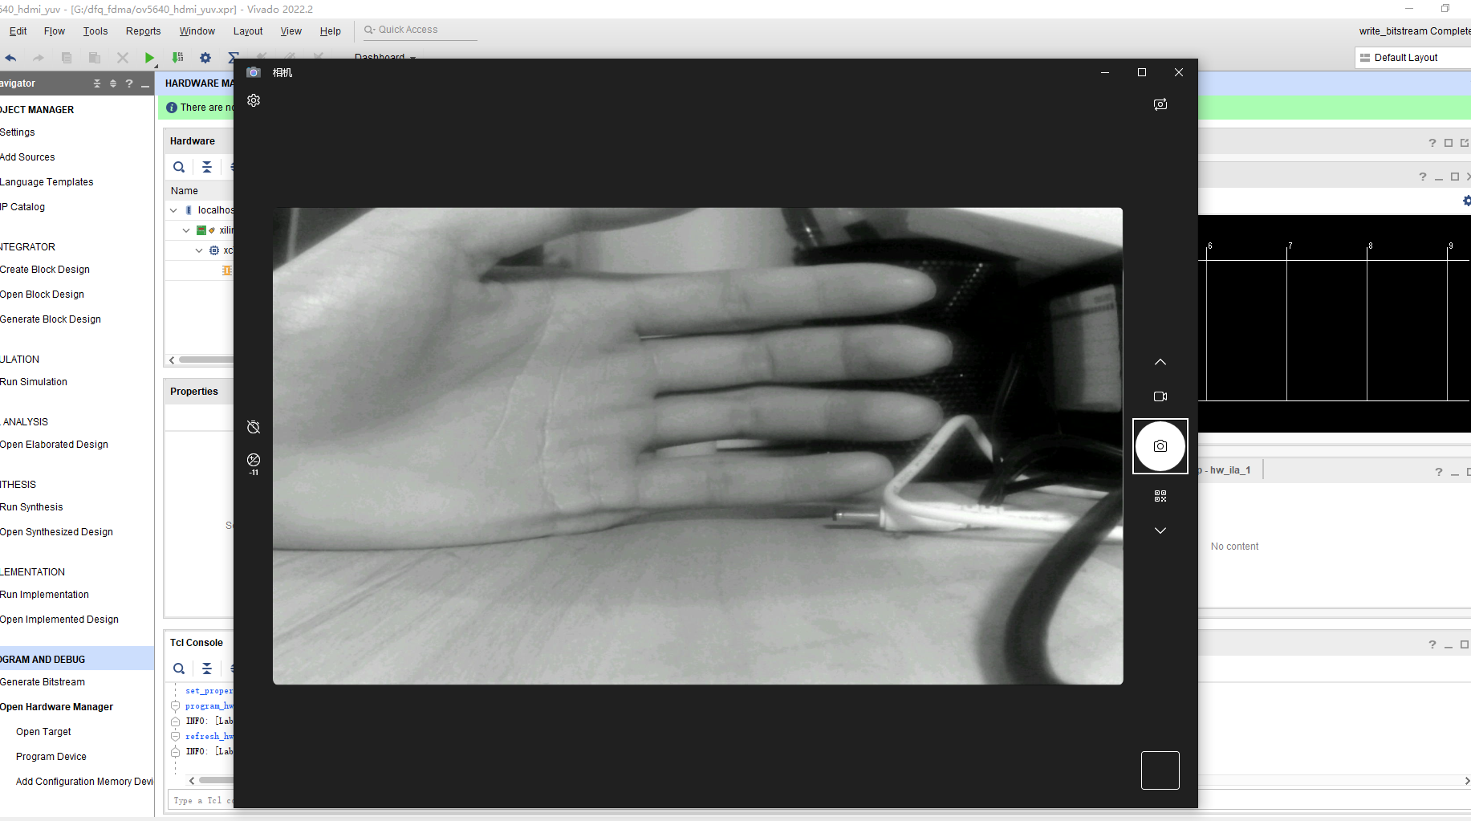This screenshot has width=1471, height=821.
Task: Click Run Implementation
Action: click(44, 595)
